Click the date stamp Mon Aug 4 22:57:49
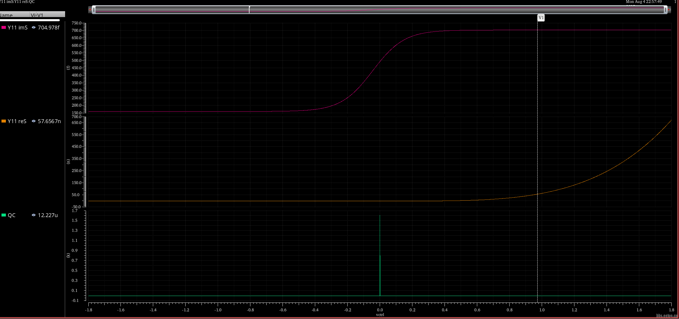This screenshot has height=319, width=679. click(x=644, y=2)
